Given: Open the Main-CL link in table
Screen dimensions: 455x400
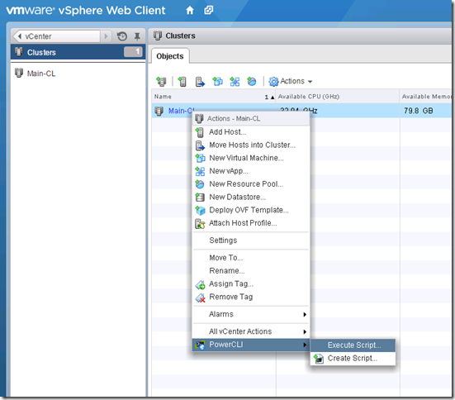Looking at the screenshot, I should point(182,111).
